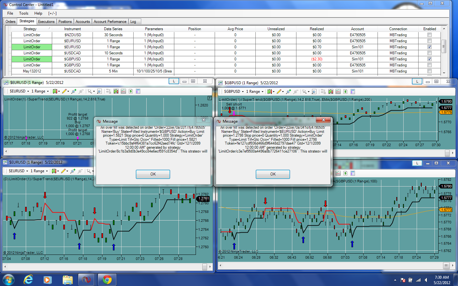
Task: Open instrument dropdown in top GBPUSD chart
Action: [234, 92]
